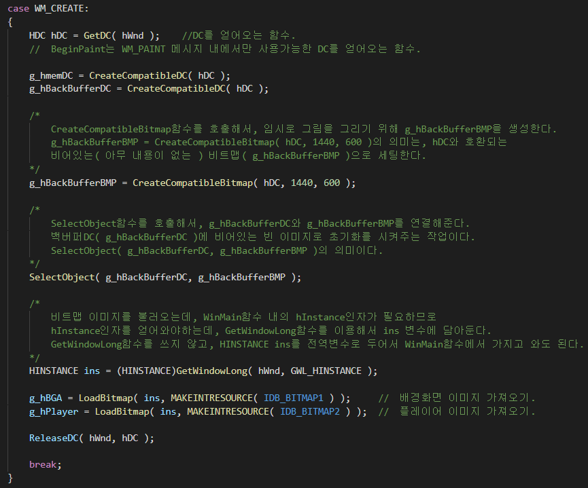Click 'GWL_HINSTANCE' argument
588x488 pixels.
pos(326,371)
